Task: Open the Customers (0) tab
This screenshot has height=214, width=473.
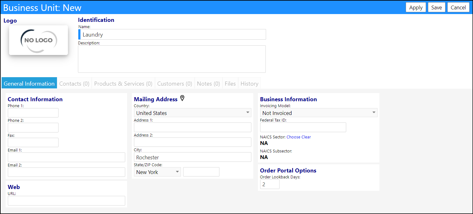Action: coord(175,83)
